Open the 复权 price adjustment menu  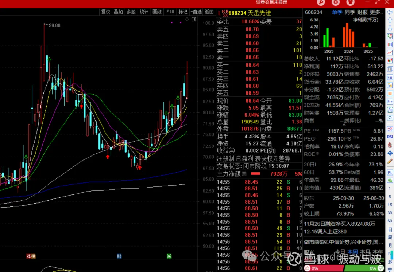click(x=105, y=12)
